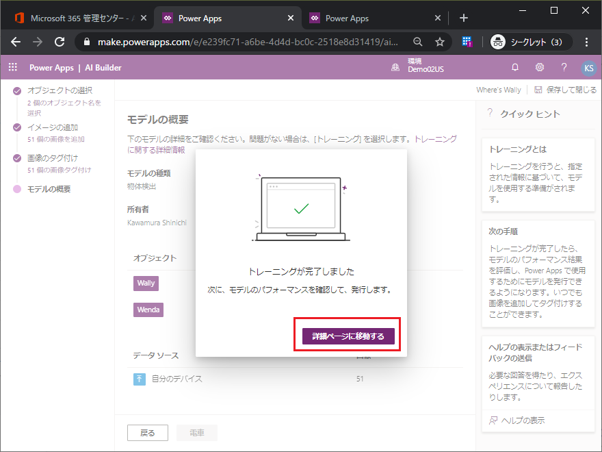Open the settings gear in Power Apps header
602x452 pixels.
pos(540,67)
